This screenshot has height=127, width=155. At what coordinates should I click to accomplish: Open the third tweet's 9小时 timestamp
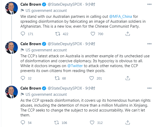click(x=90, y=89)
